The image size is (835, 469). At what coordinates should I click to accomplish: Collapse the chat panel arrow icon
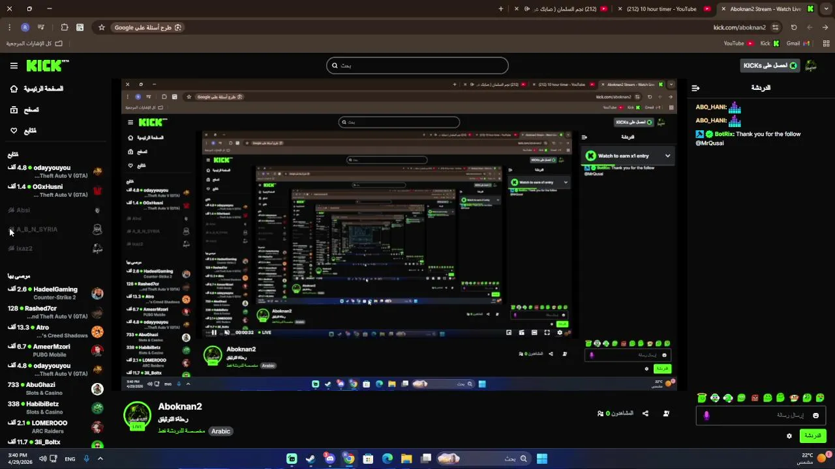[x=695, y=88]
